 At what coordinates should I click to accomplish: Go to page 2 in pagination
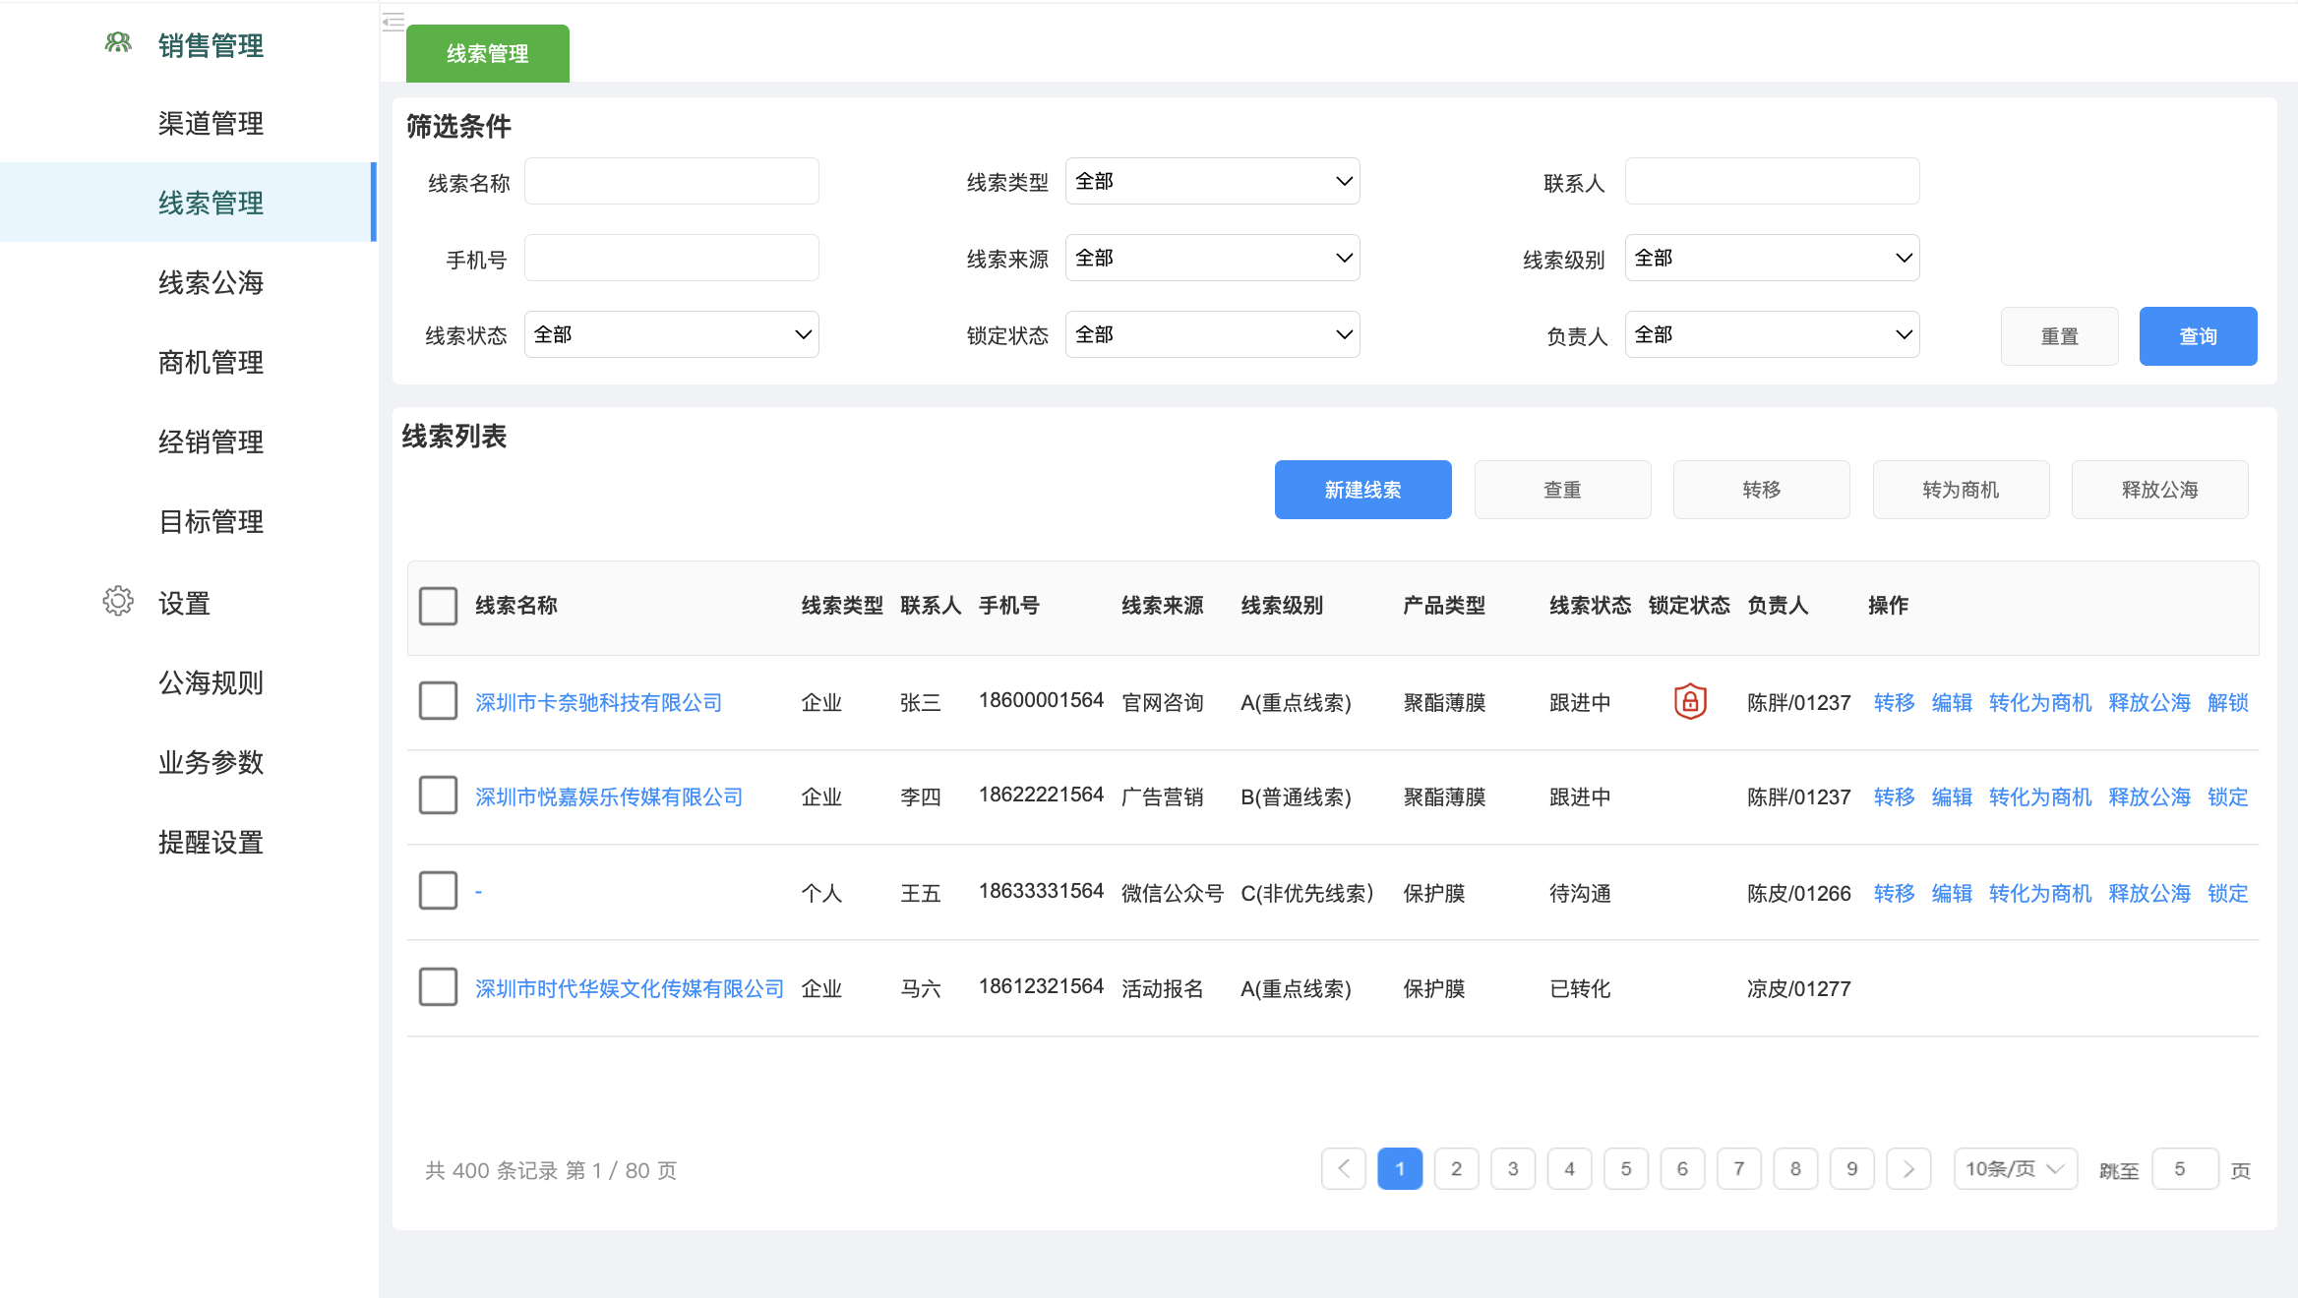point(1457,1168)
